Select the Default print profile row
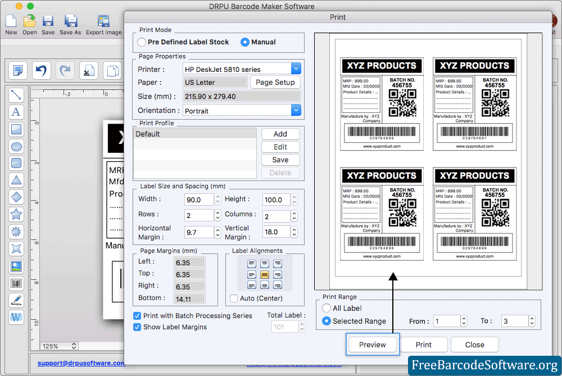The image size is (562, 376). tap(195, 134)
